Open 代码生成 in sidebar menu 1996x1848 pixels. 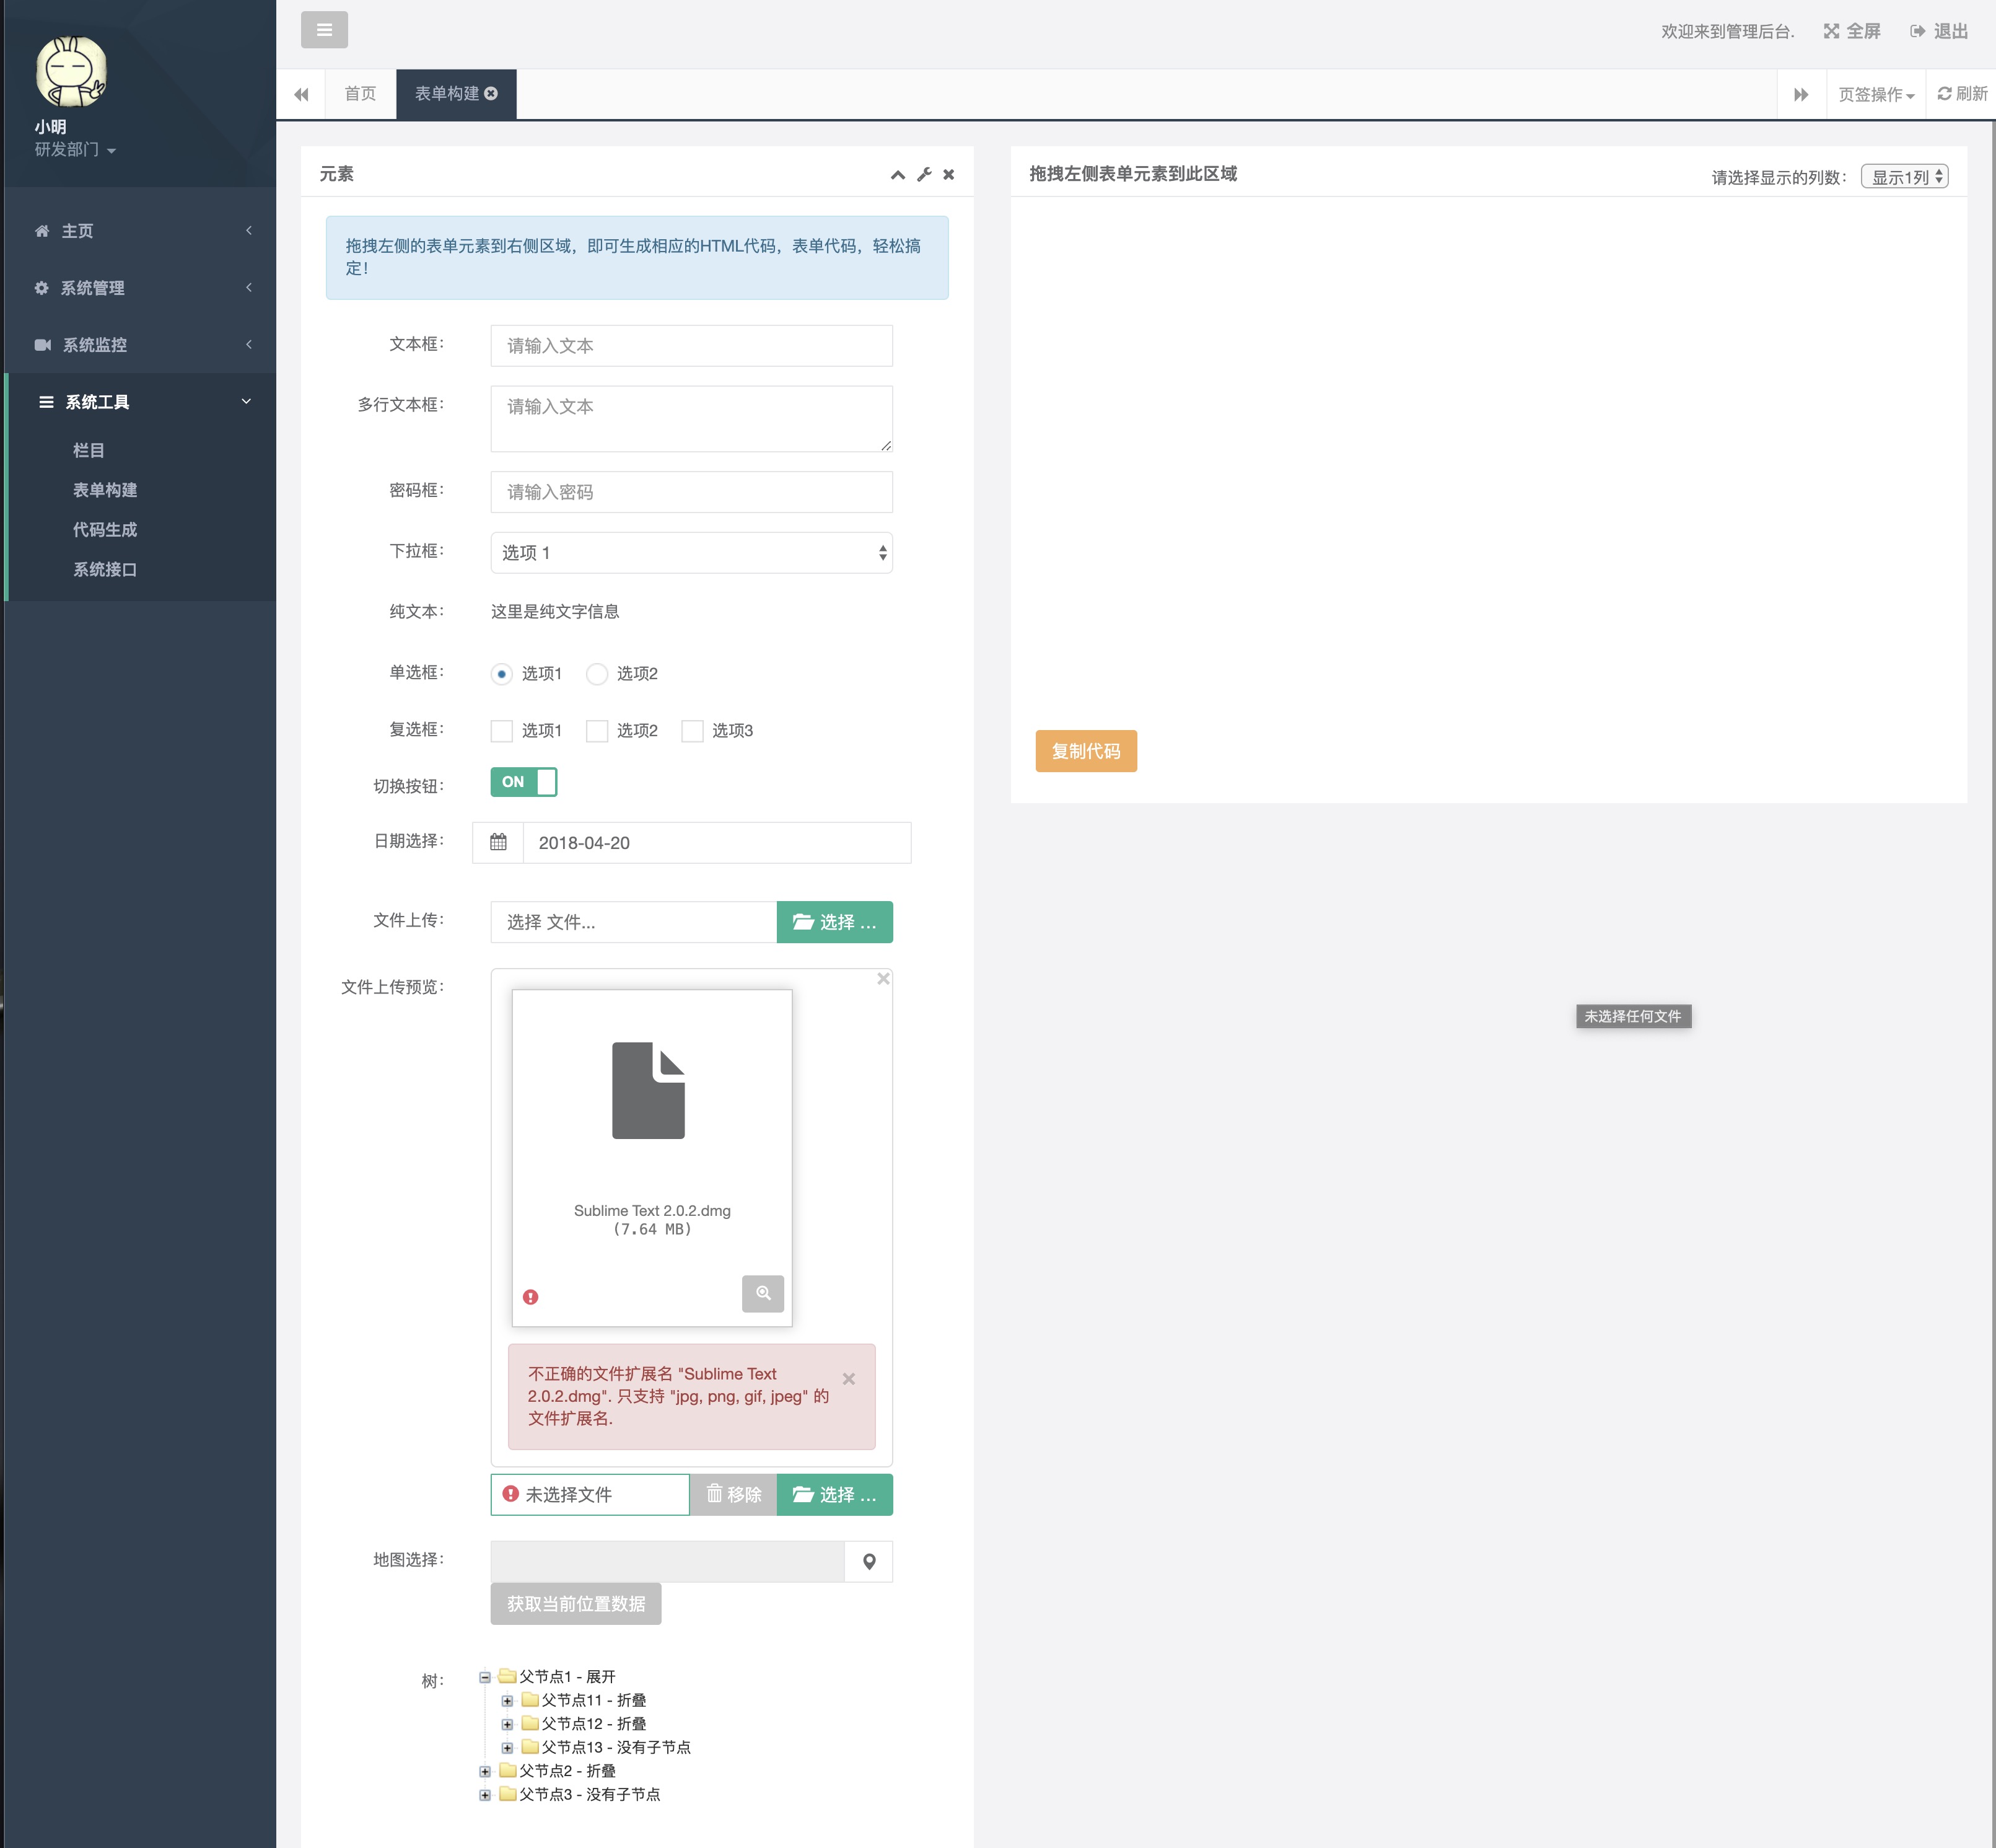104,530
